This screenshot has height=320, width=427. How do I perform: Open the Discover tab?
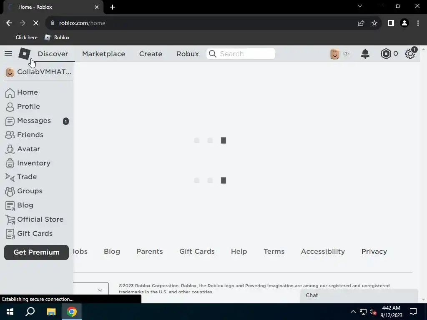click(x=53, y=54)
